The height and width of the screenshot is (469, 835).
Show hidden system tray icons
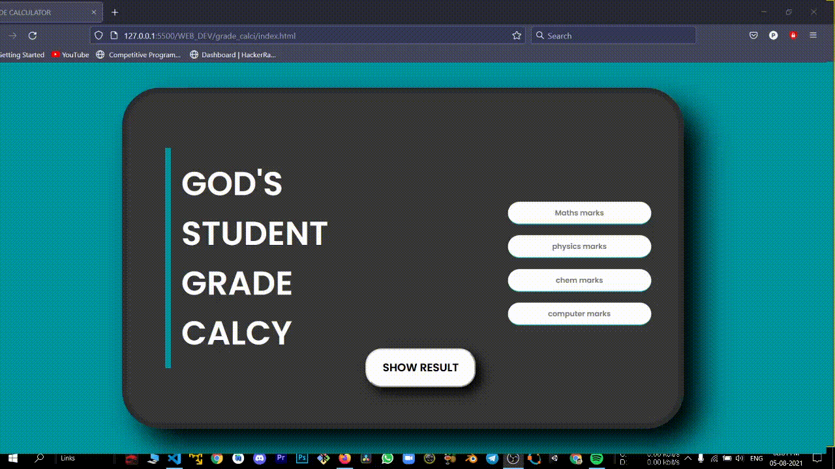[688, 459]
